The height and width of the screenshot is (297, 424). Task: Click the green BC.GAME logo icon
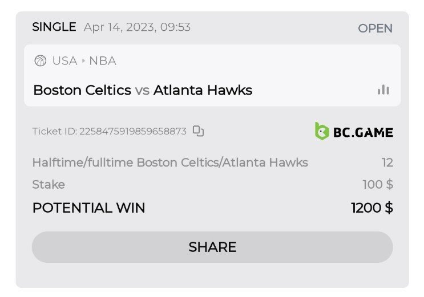click(x=322, y=131)
